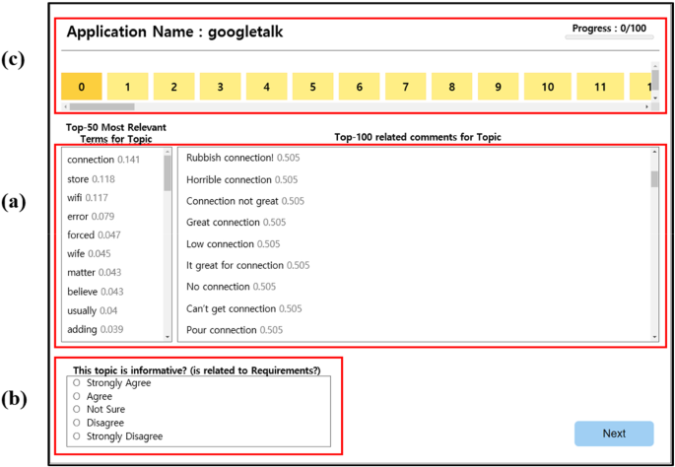Click the comments list scroll-down arrow

[654, 337]
